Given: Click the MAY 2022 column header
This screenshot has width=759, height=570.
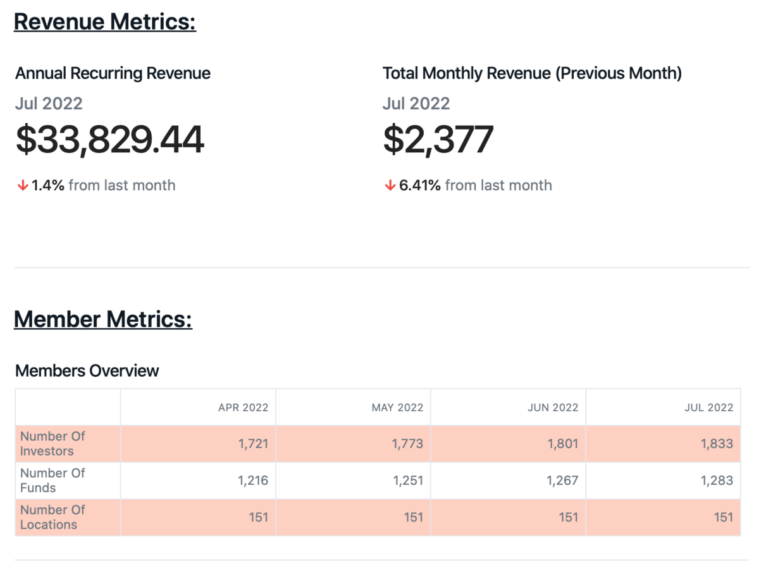Looking at the screenshot, I should pyautogui.click(x=397, y=408).
